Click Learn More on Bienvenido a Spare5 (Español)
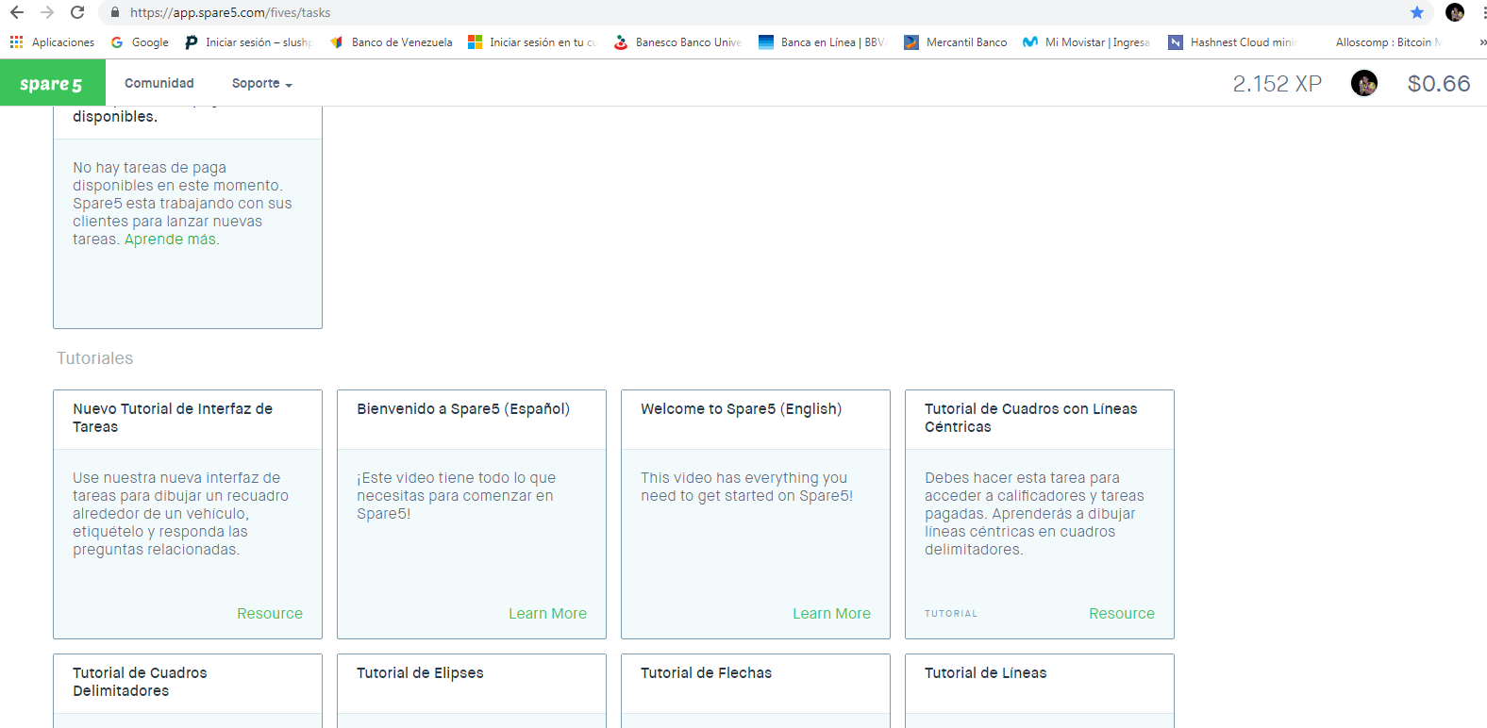 (547, 614)
